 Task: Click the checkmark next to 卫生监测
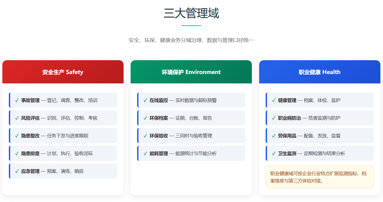[x=273, y=154]
